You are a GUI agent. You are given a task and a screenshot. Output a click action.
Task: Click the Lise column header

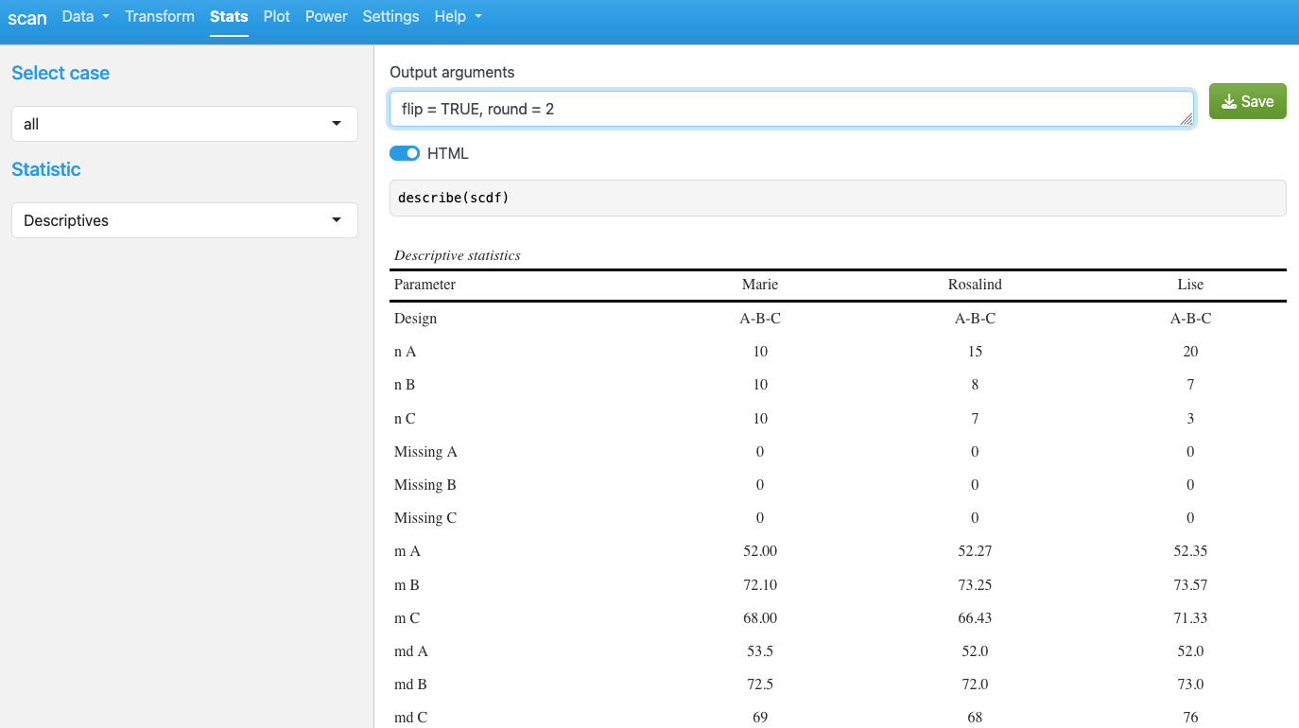point(1190,285)
